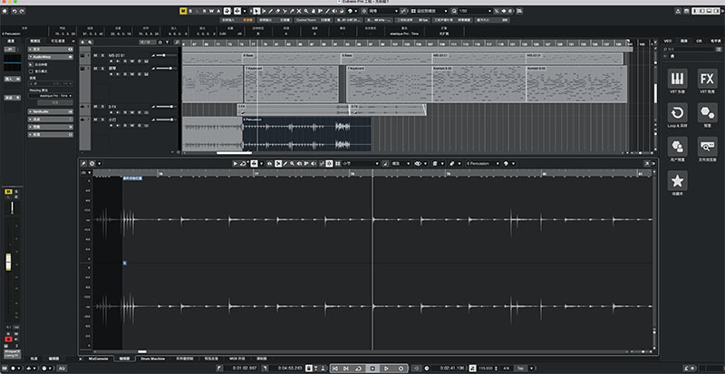This screenshot has width=725, height=374.
Task: Click the iterative Q quantize icon
Action: point(453,11)
